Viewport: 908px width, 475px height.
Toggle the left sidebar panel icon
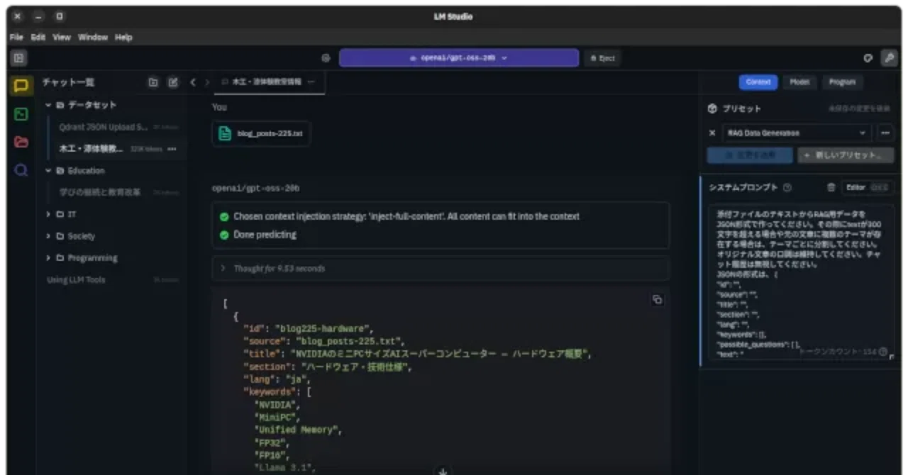[19, 58]
